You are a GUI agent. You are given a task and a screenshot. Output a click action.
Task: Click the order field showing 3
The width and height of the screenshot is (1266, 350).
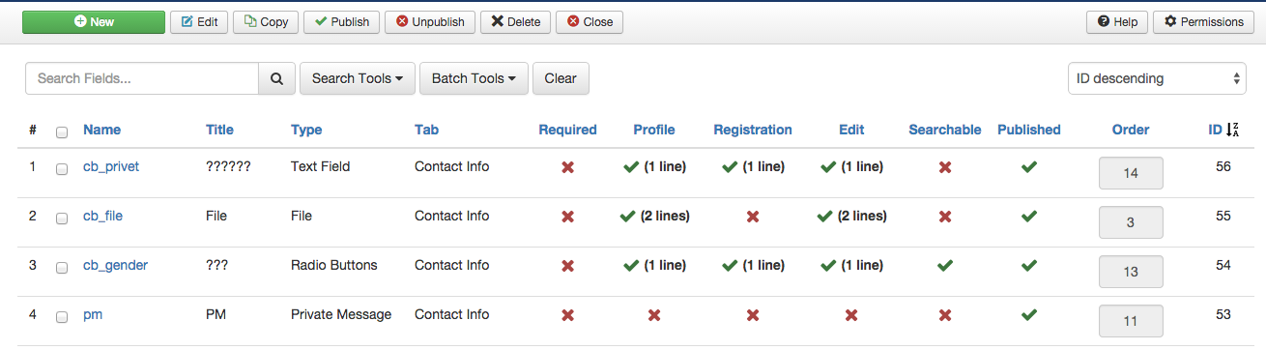(x=1131, y=223)
